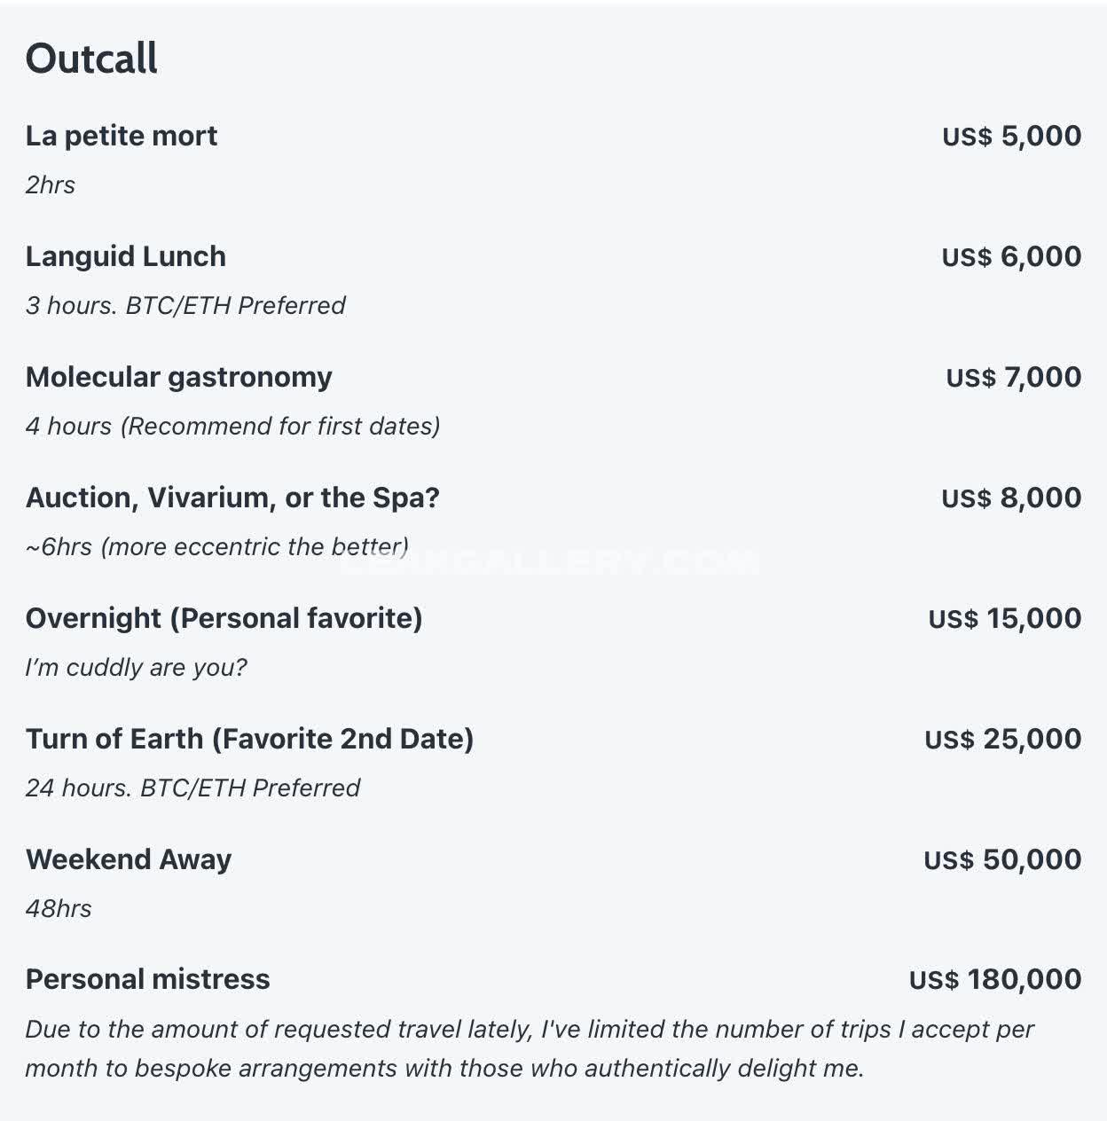Select the Overnight (Personal favorite) entry
Screen dimensions: 1107x1121
point(224,618)
